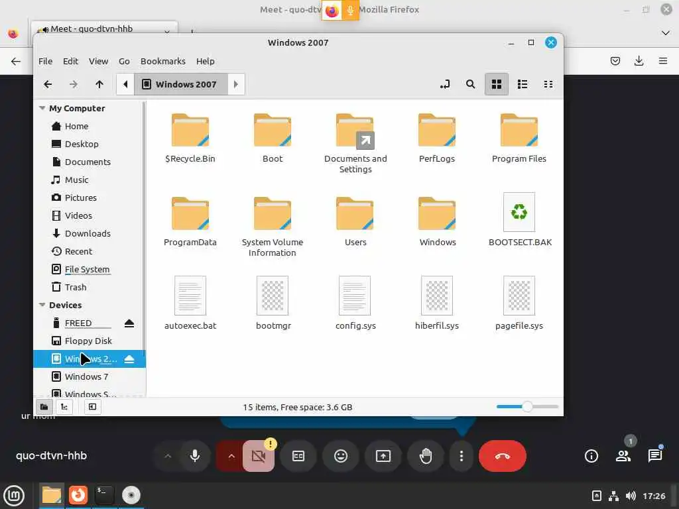Hide the sidebar

93,407
